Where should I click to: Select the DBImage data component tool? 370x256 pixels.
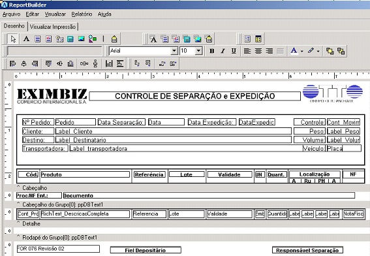coord(198,39)
